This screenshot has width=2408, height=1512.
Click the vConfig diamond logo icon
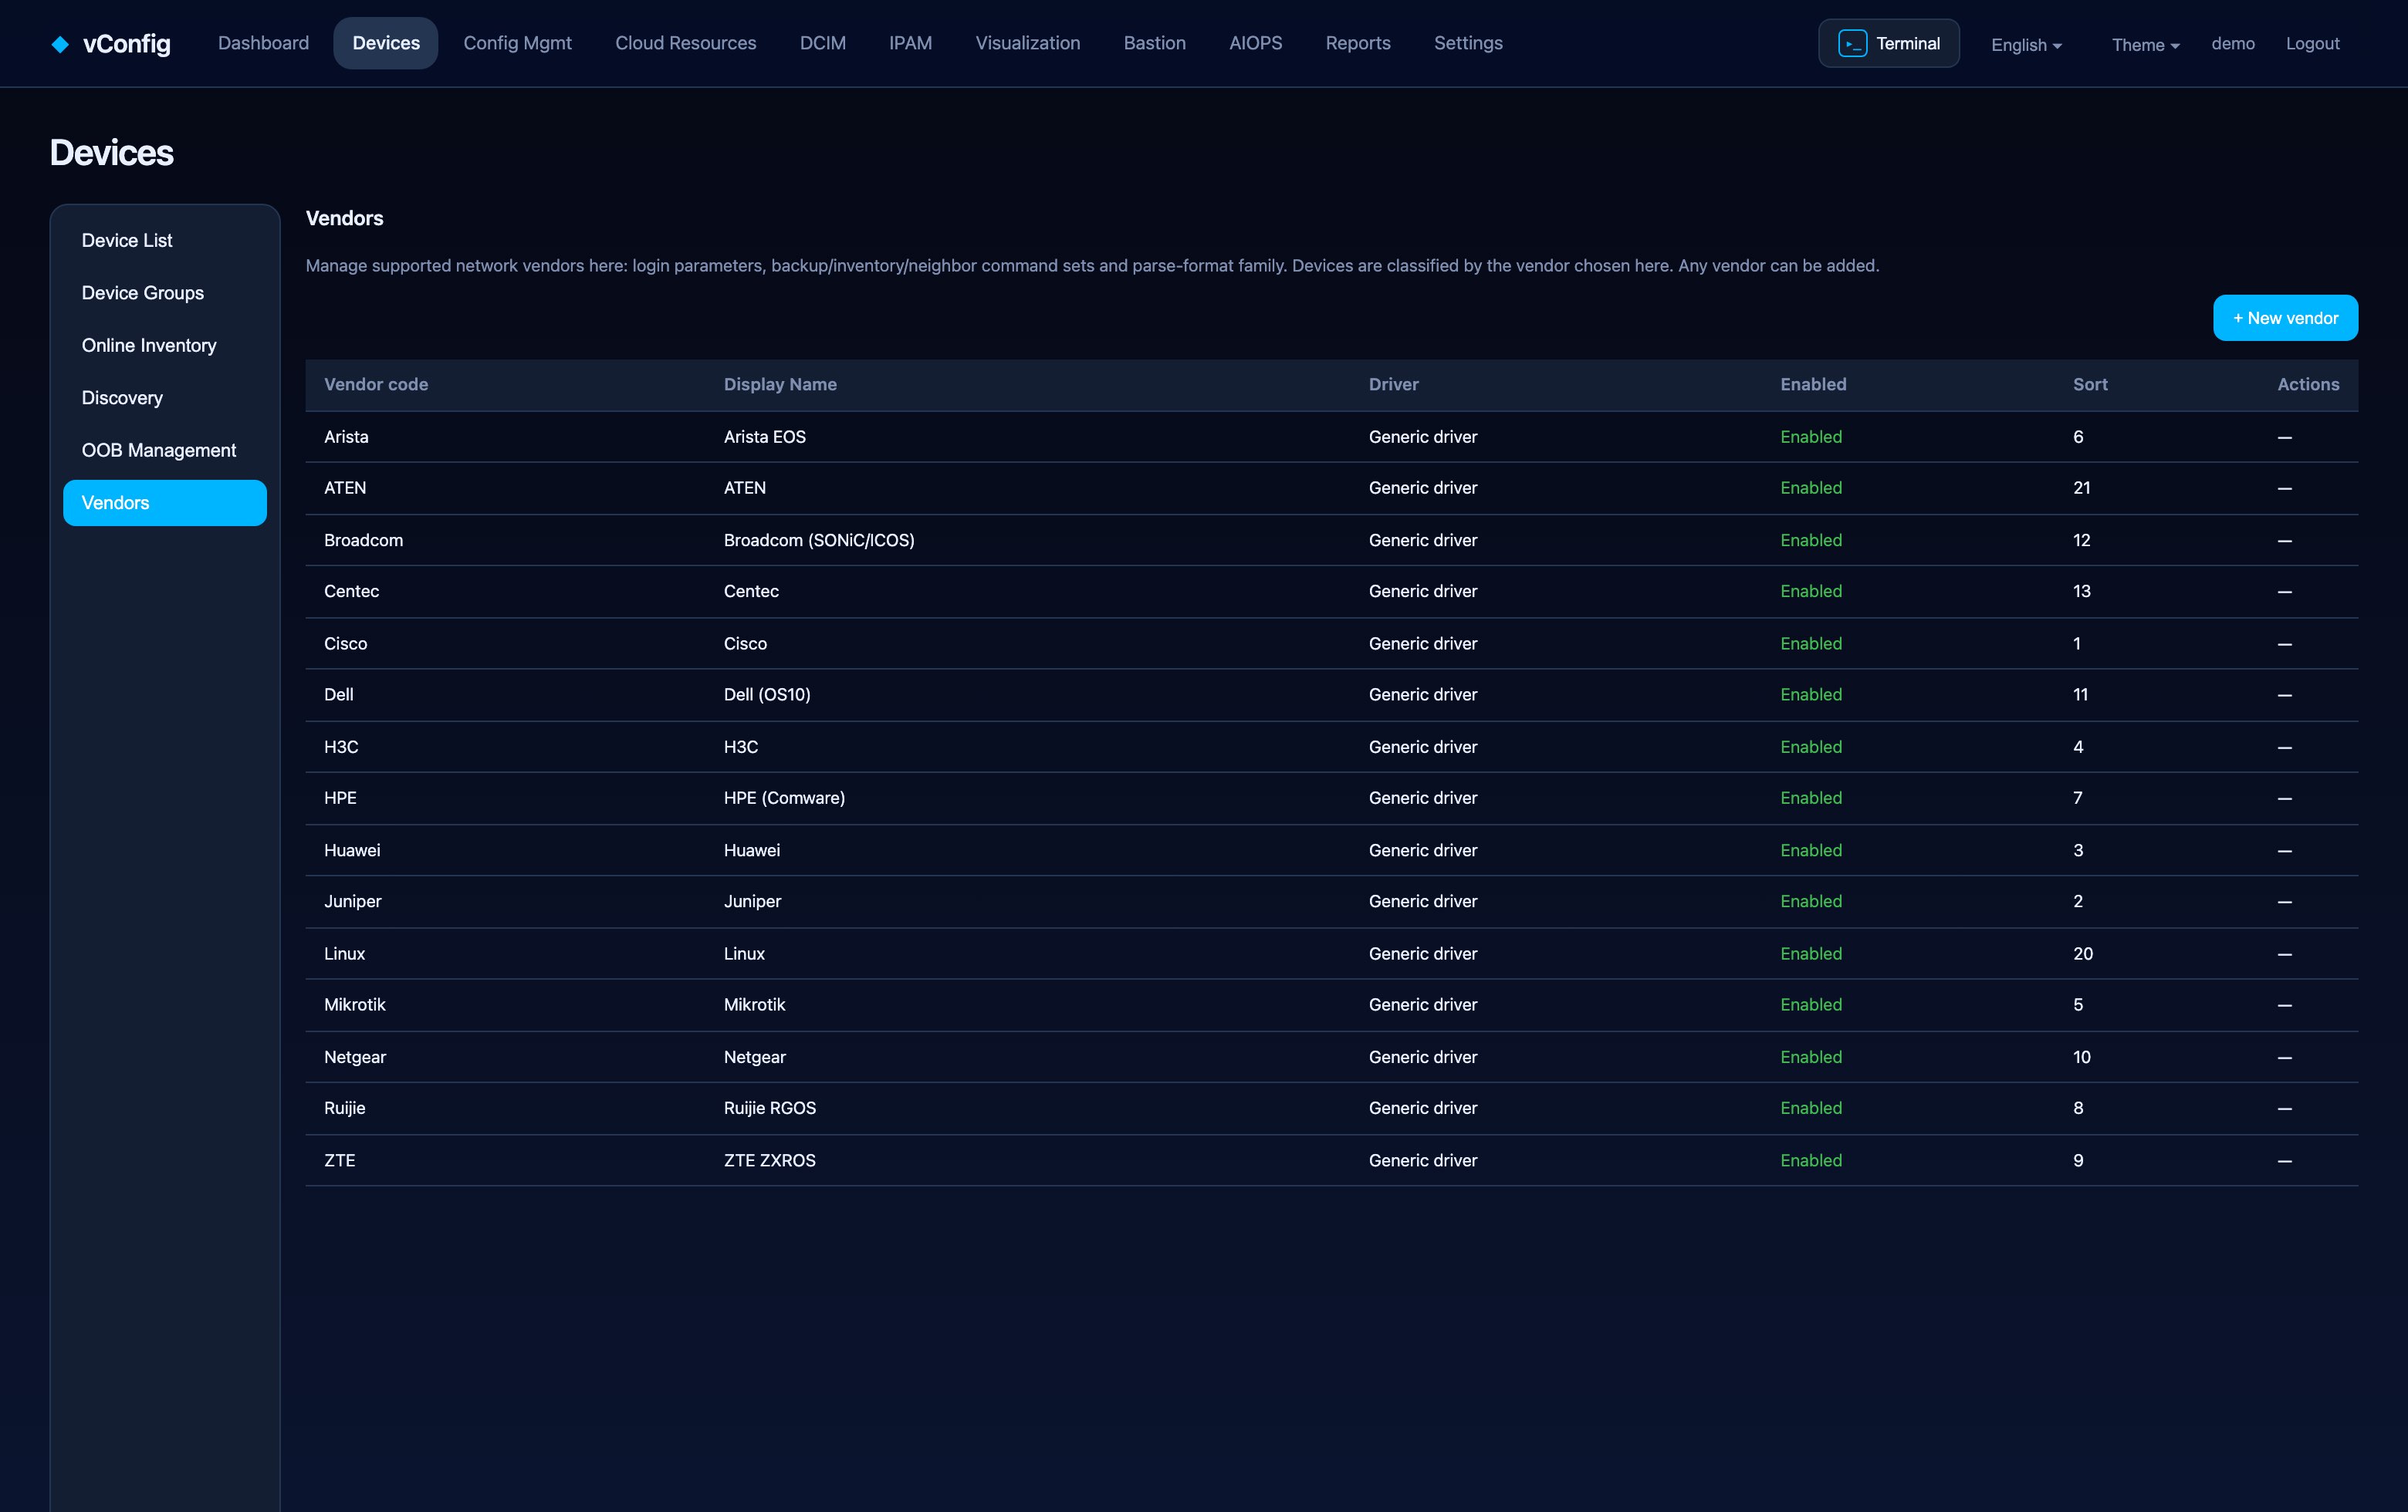pyautogui.click(x=60, y=44)
